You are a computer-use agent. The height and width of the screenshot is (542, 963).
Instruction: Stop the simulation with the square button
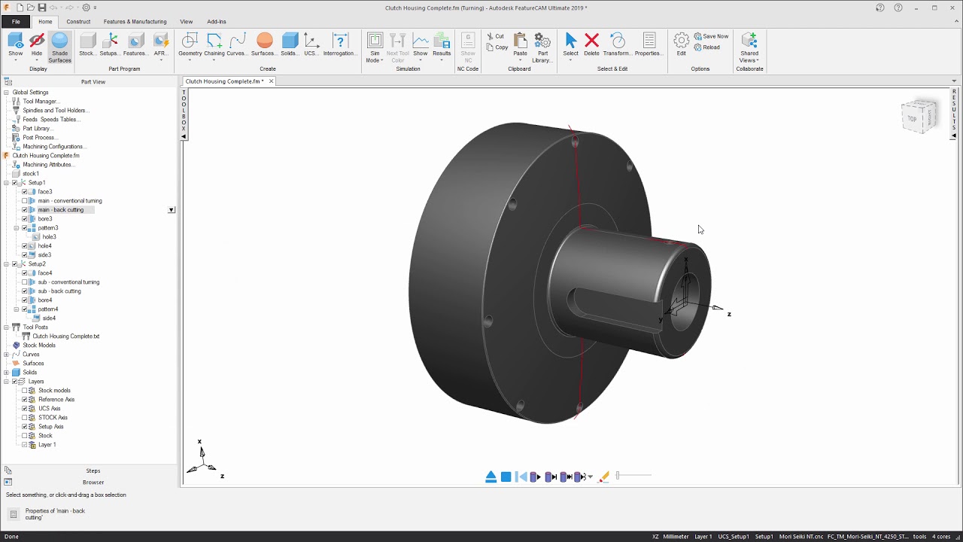[506, 477]
